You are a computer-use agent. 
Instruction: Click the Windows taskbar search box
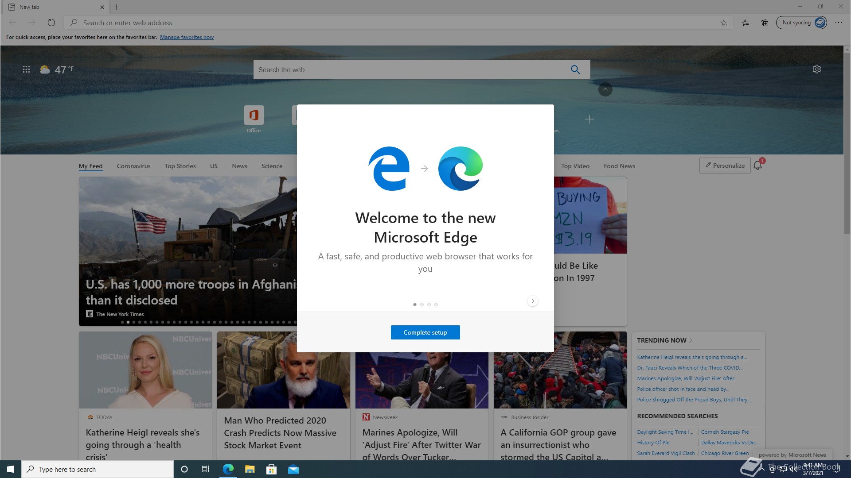(x=98, y=469)
